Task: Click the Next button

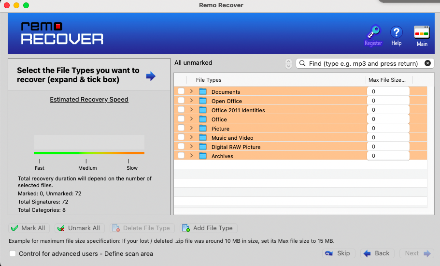Action: [417, 253]
